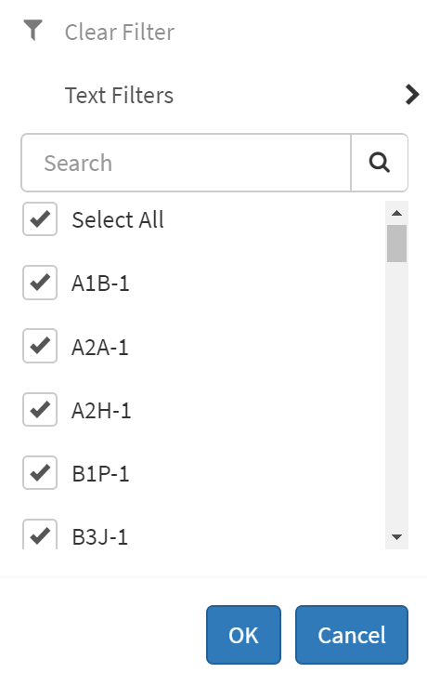Image resolution: width=427 pixels, height=686 pixels.
Task: Click the funnel Clear Filter icon
Action: pos(32,31)
